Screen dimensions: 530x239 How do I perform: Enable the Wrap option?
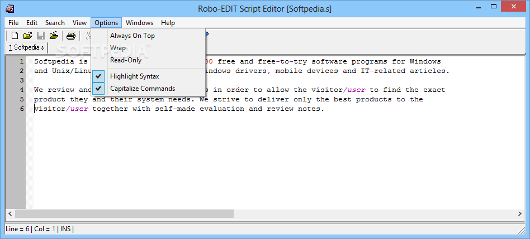(148, 48)
